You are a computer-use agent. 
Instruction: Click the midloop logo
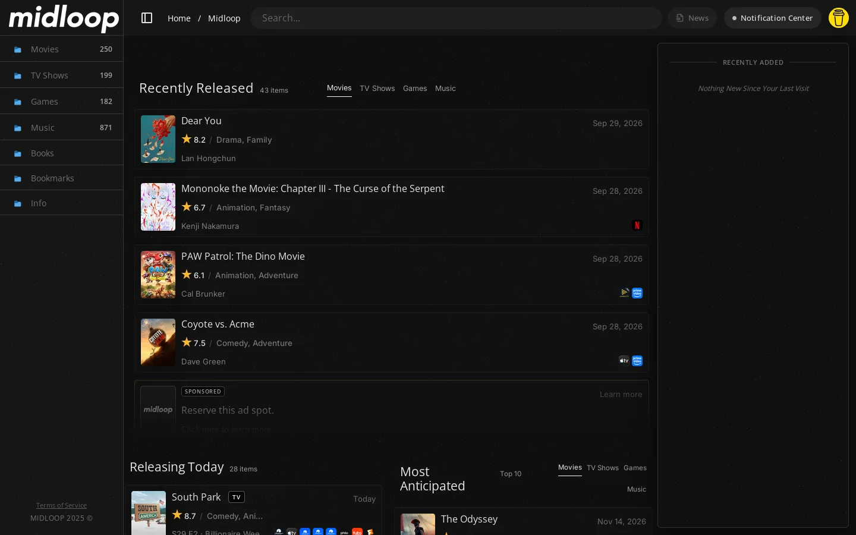[x=64, y=18]
